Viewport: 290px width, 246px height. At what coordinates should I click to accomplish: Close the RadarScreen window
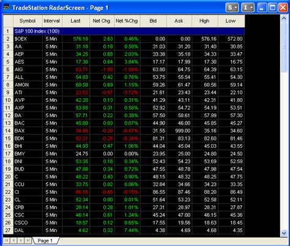(x=283, y=8)
